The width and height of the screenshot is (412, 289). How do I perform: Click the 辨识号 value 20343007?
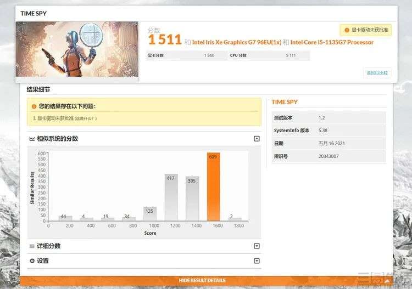(x=329, y=156)
